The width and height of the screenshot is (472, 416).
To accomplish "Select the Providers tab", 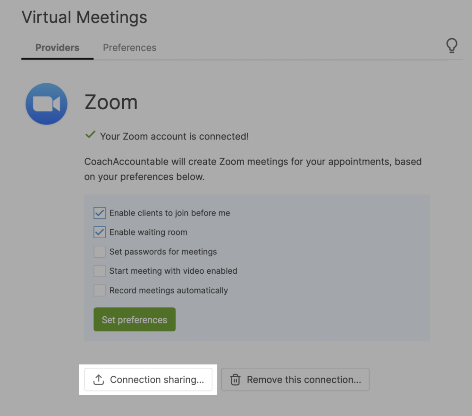I will pyautogui.click(x=57, y=47).
